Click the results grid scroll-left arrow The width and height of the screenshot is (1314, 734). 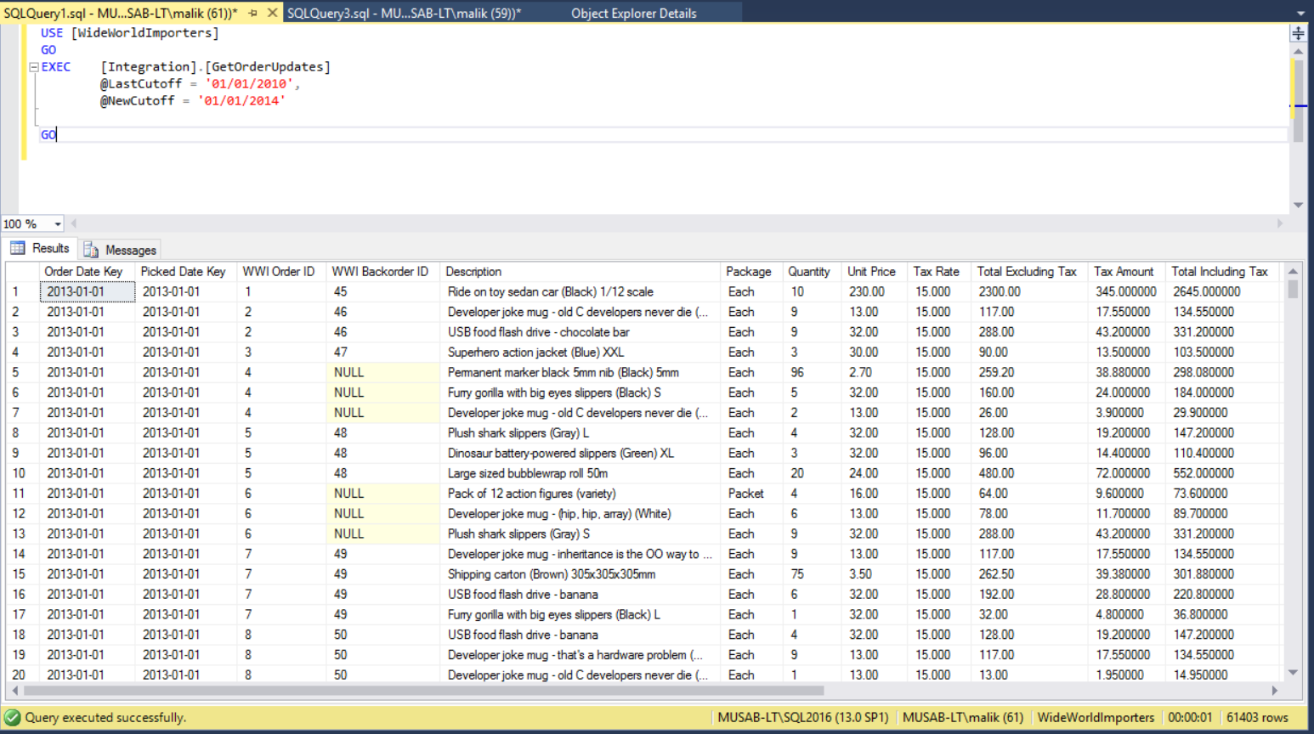tap(14, 691)
